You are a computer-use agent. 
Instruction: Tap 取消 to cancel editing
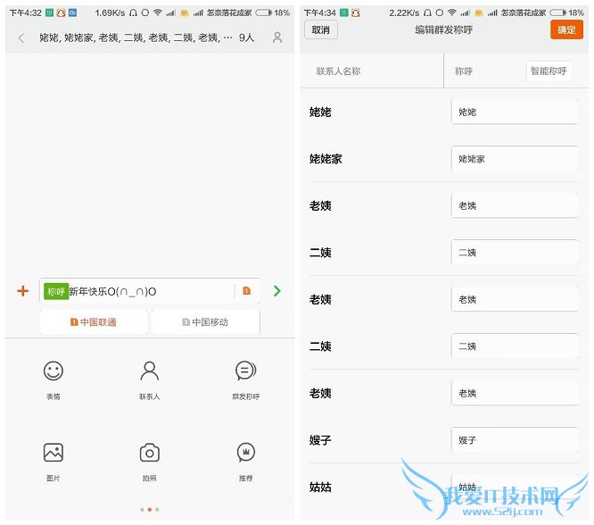tap(320, 30)
